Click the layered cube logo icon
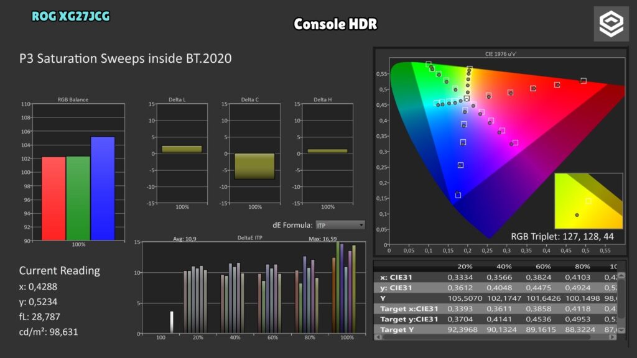637x358 pixels. (611, 24)
